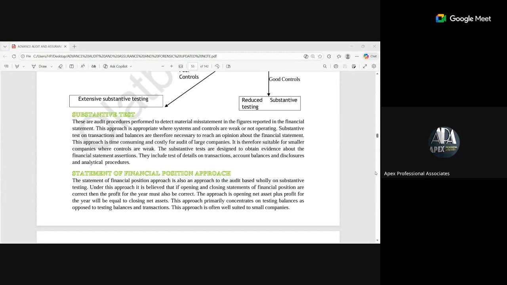Click STATEMENT OF FINANCIAL POSITION APPROACH heading
507x285 pixels.
coord(151,173)
